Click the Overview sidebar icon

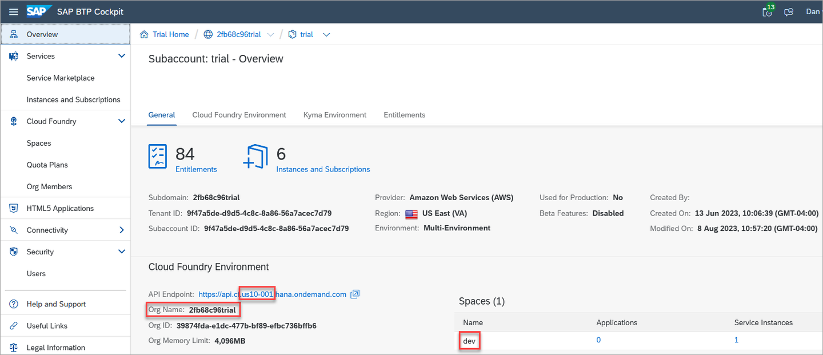click(14, 34)
